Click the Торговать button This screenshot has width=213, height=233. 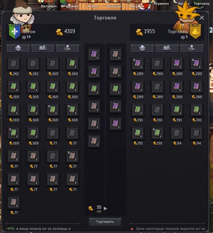tap(105, 222)
